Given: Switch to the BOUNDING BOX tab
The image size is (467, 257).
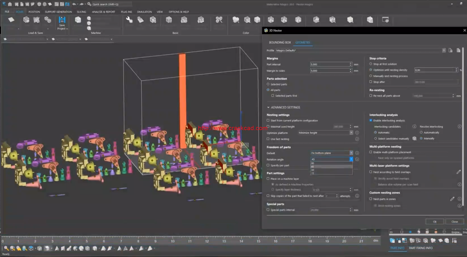Looking at the screenshot, I should click(x=280, y=42).
